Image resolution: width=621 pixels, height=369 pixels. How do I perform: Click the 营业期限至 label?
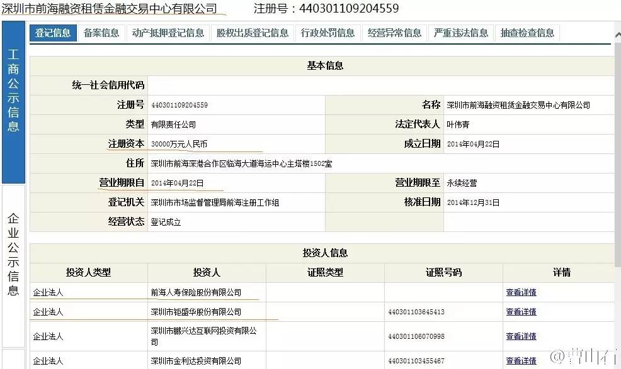[418, 183]
